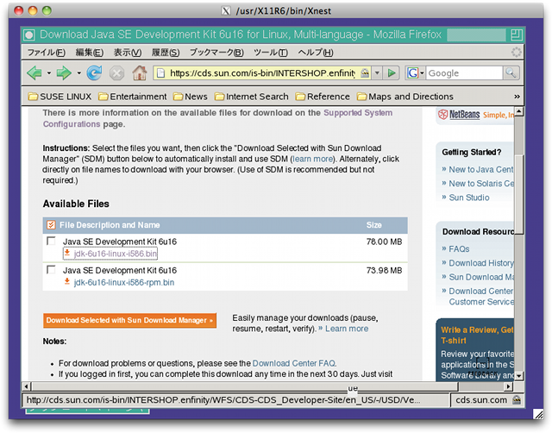Click the magnifier icon in search box
Image resolution: width=552 pixels, height=433 pixels.
pyautogui.click(x=513, y=73)
